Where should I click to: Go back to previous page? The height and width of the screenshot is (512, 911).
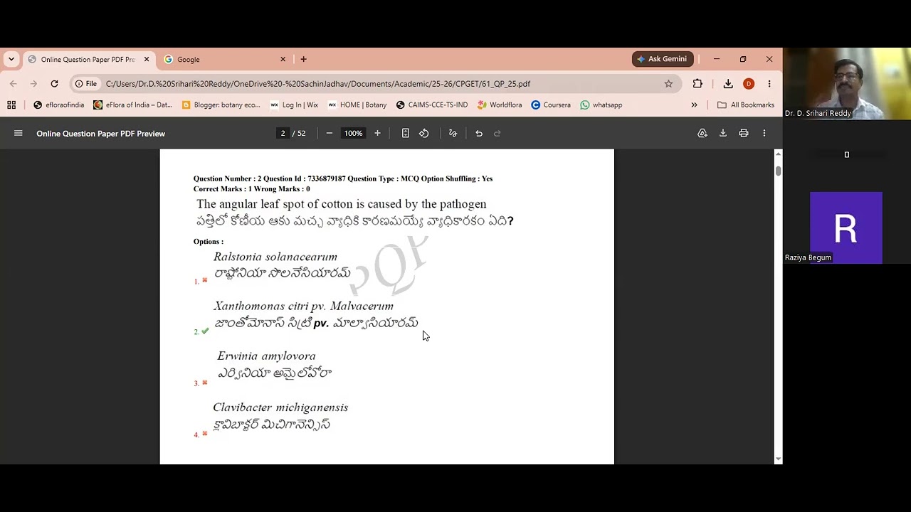tap(13, 84)
